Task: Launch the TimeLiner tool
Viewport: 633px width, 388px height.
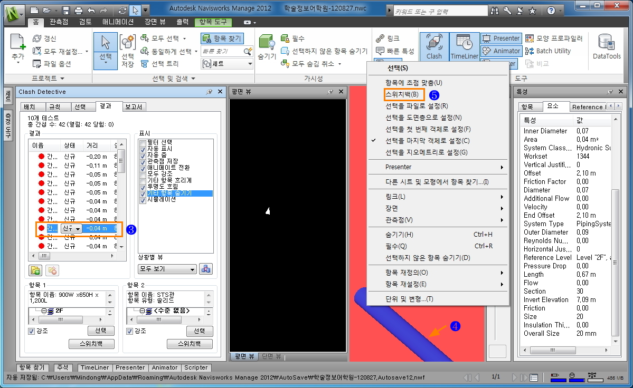Action: tap(465, 46)
